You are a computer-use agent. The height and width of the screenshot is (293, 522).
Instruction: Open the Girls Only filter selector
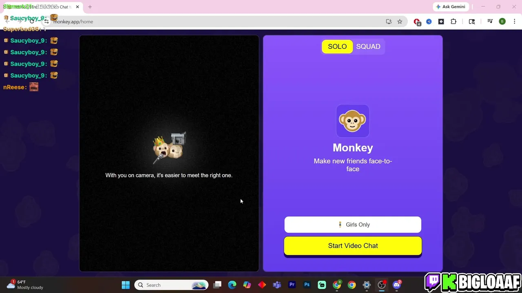tap(353, 225)
